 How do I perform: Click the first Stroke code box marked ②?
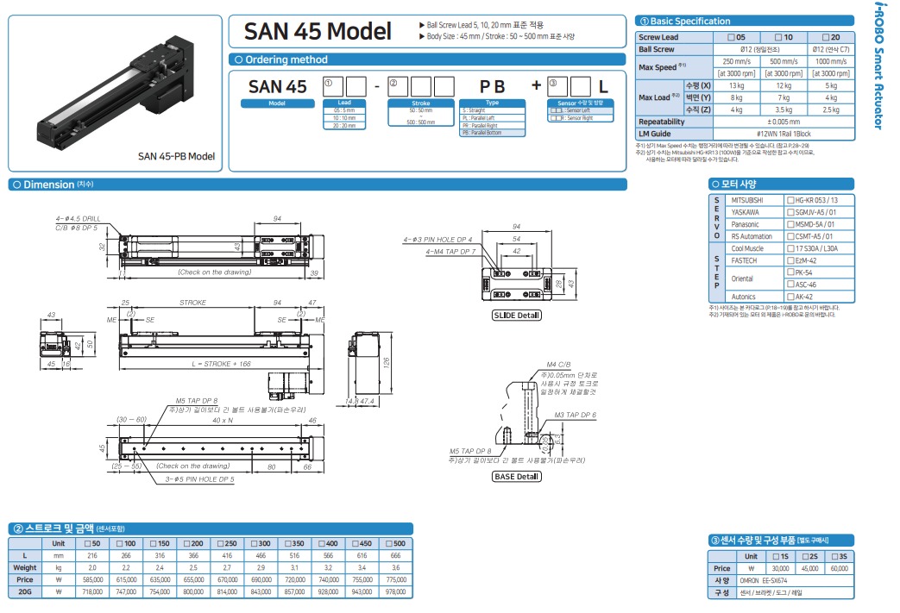click(398, 86)
